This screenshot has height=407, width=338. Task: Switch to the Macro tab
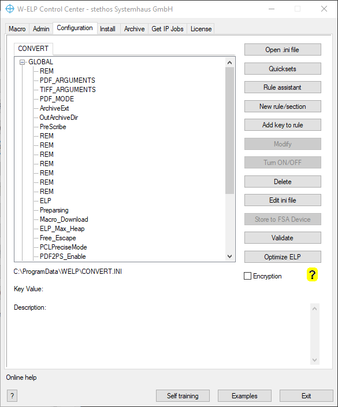[x=17, y=29]
